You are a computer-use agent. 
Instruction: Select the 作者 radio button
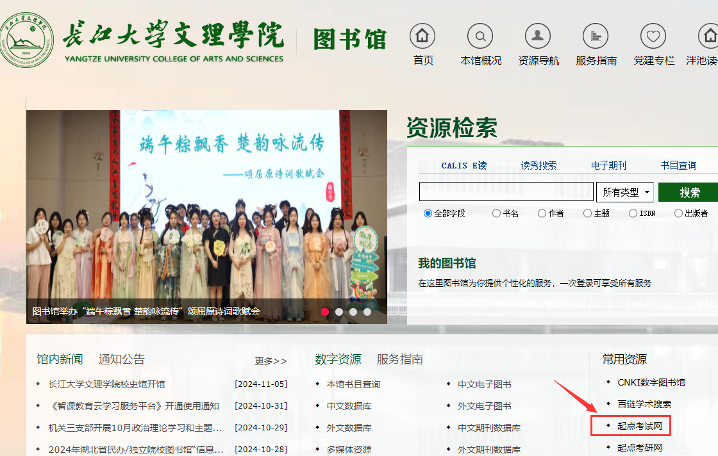click(542, 213)
